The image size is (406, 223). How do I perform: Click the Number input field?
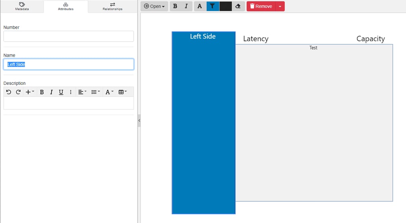(68, 36)
